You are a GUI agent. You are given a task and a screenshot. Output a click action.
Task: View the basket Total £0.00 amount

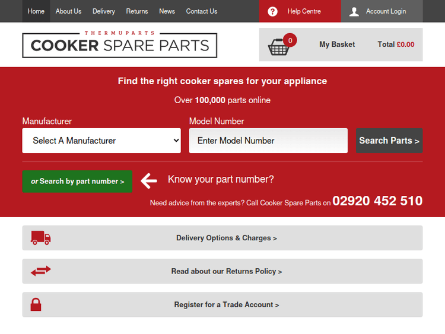click(x=396, y=44)
